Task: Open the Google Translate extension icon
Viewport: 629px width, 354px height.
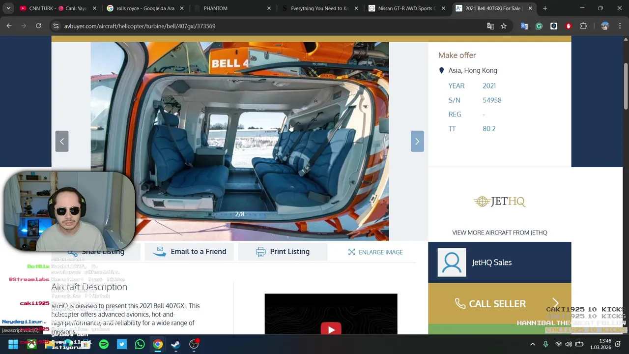Action: 524,26
